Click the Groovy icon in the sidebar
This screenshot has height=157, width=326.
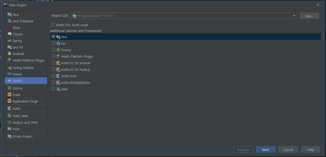(x=9, y=88)
